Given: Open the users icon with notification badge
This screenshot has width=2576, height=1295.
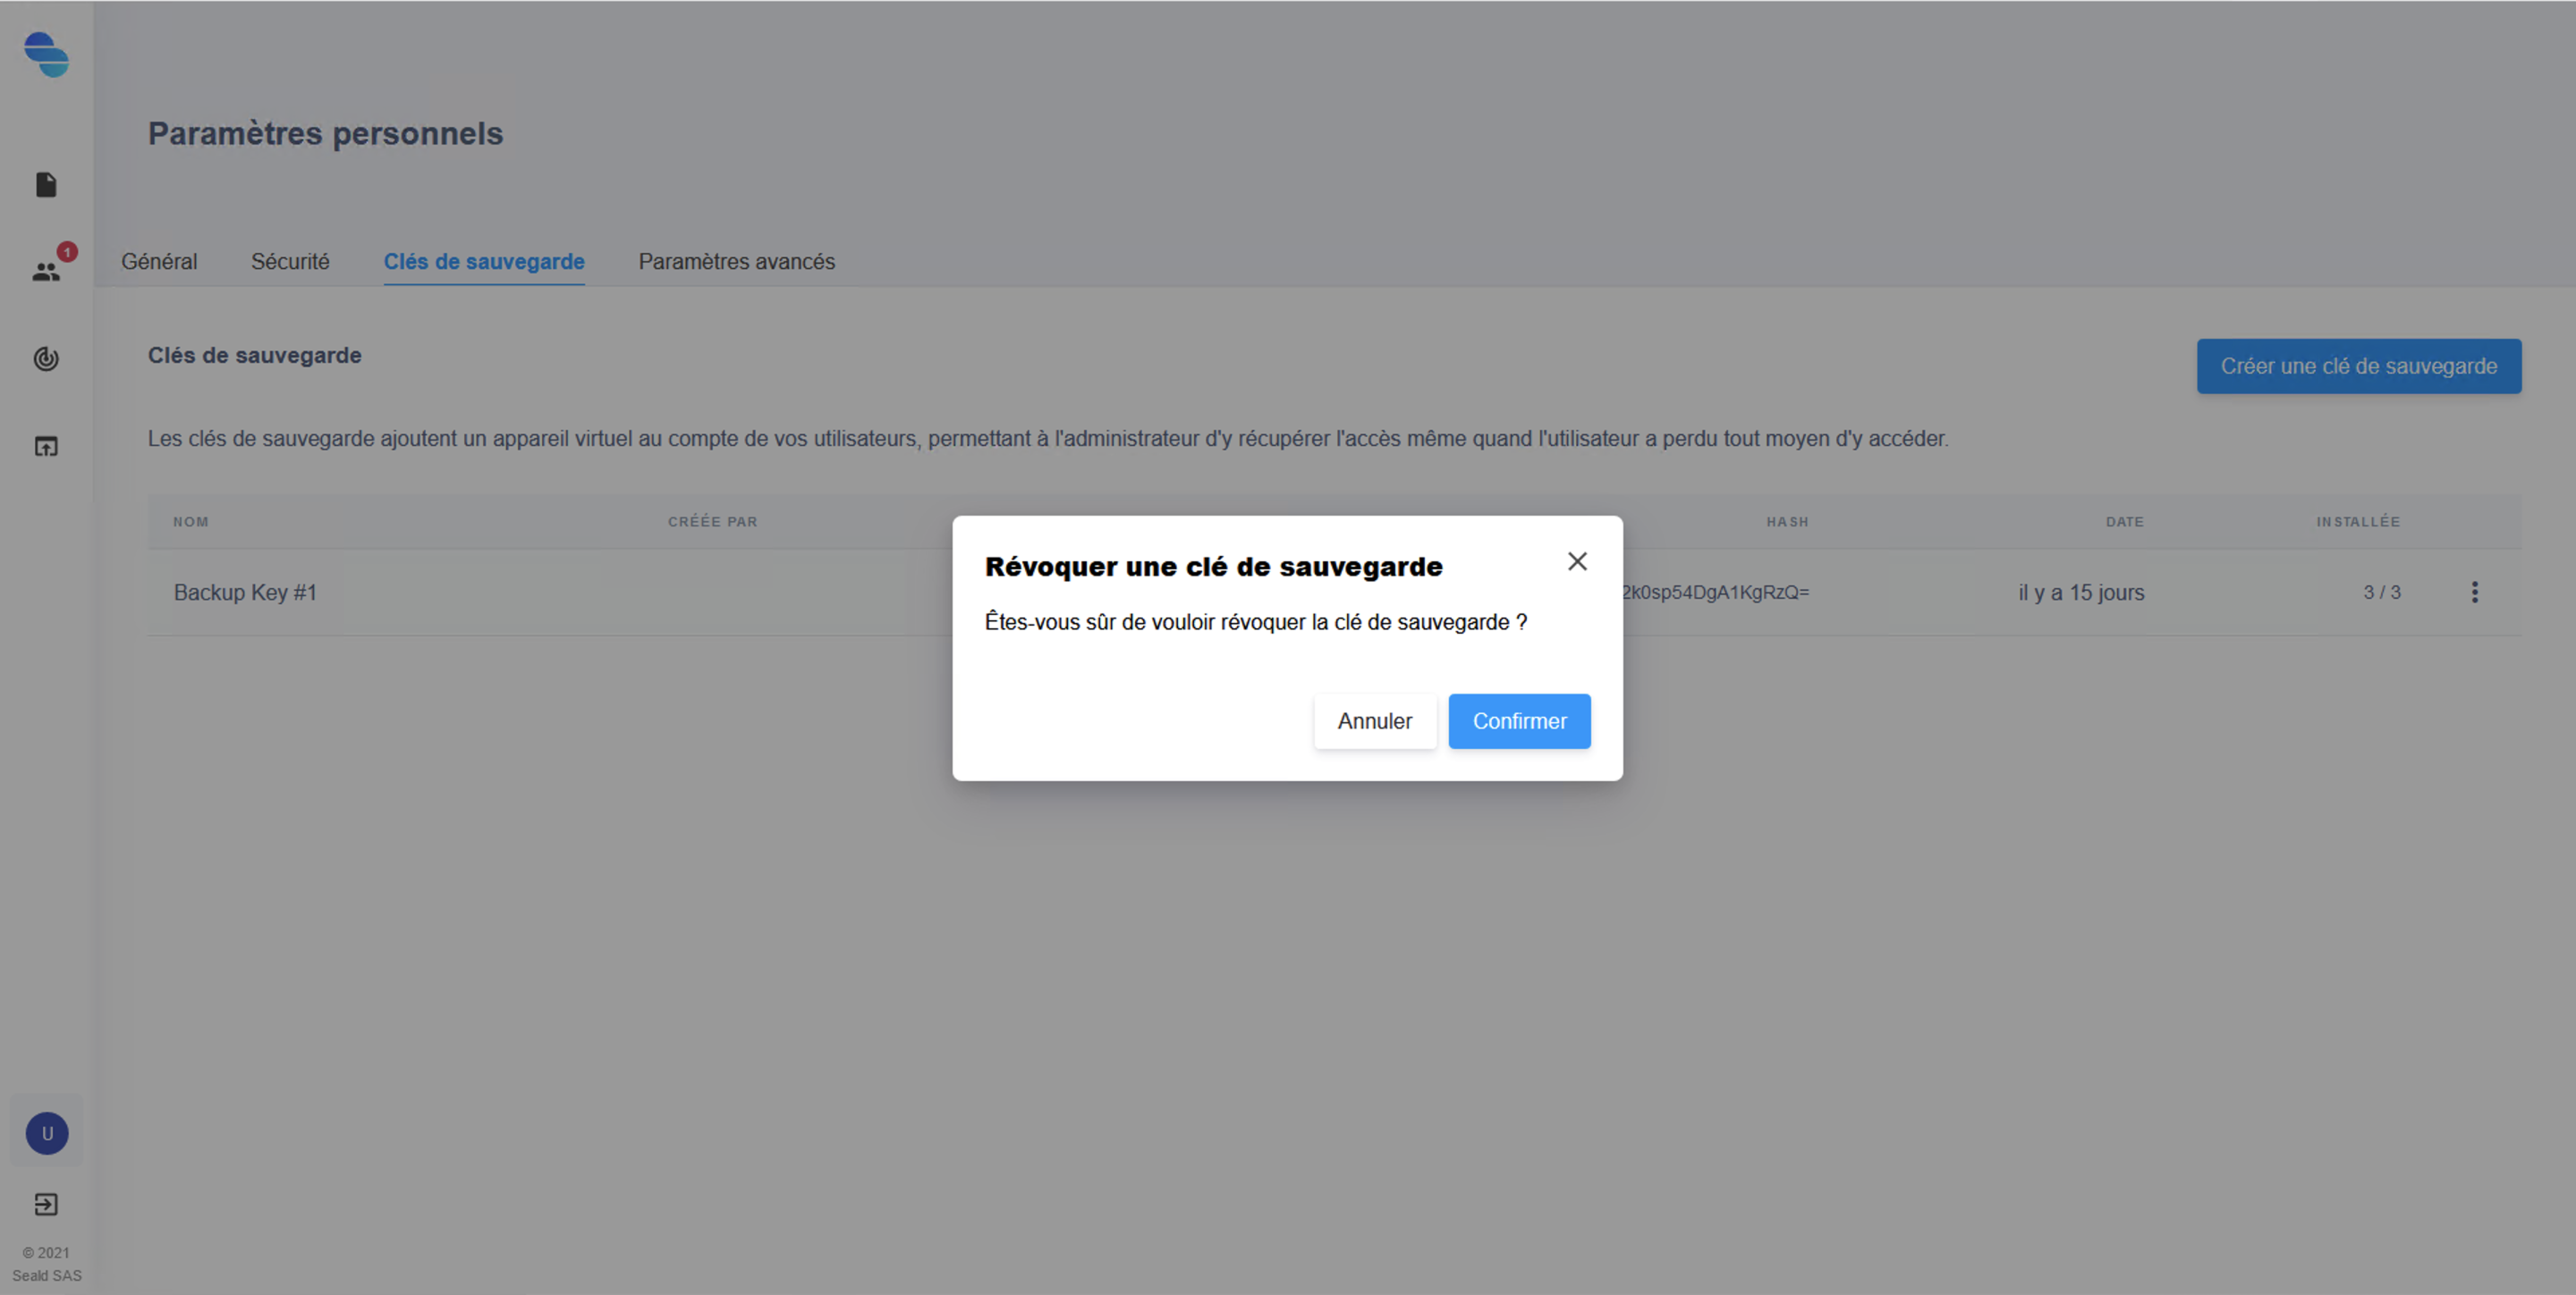Looking at the screenshot, I should (x=46, y=271).
